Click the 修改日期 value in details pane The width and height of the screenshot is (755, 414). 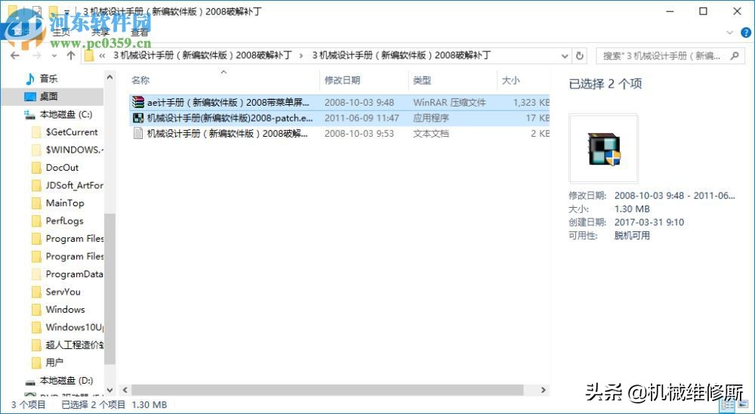coord(674,196)
